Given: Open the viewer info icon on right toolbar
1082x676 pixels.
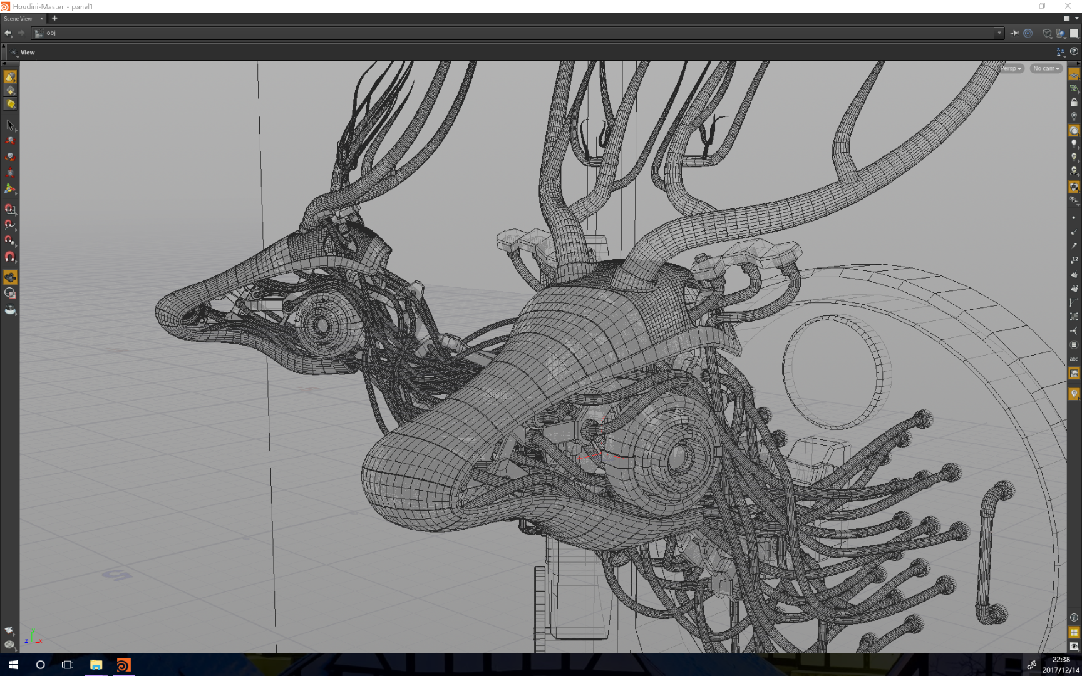Looking at the screenshot, I should click(x=1074, y=617).
